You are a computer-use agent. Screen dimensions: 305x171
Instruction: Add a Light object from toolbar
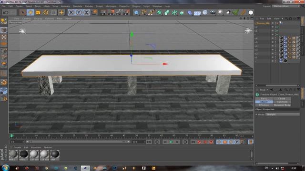coord(220,13)
